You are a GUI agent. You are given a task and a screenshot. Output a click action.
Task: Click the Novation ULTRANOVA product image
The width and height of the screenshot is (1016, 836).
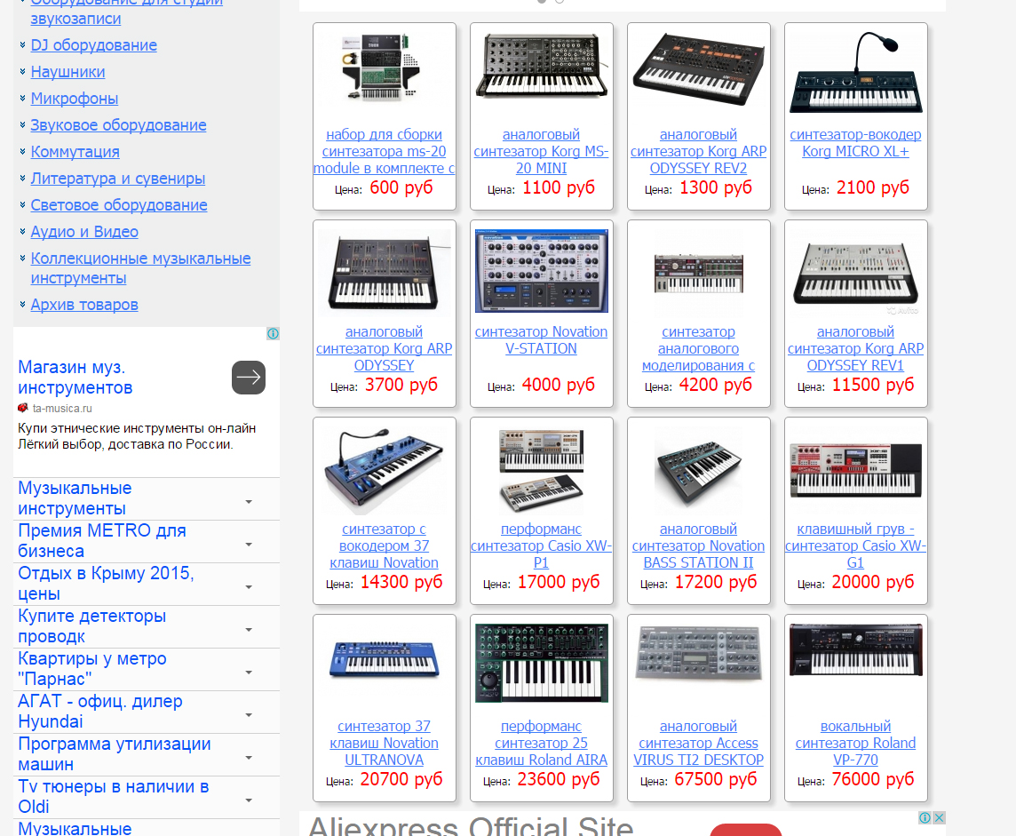pos(385,658)
